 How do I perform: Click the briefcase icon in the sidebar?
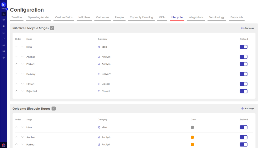(4, 19)
